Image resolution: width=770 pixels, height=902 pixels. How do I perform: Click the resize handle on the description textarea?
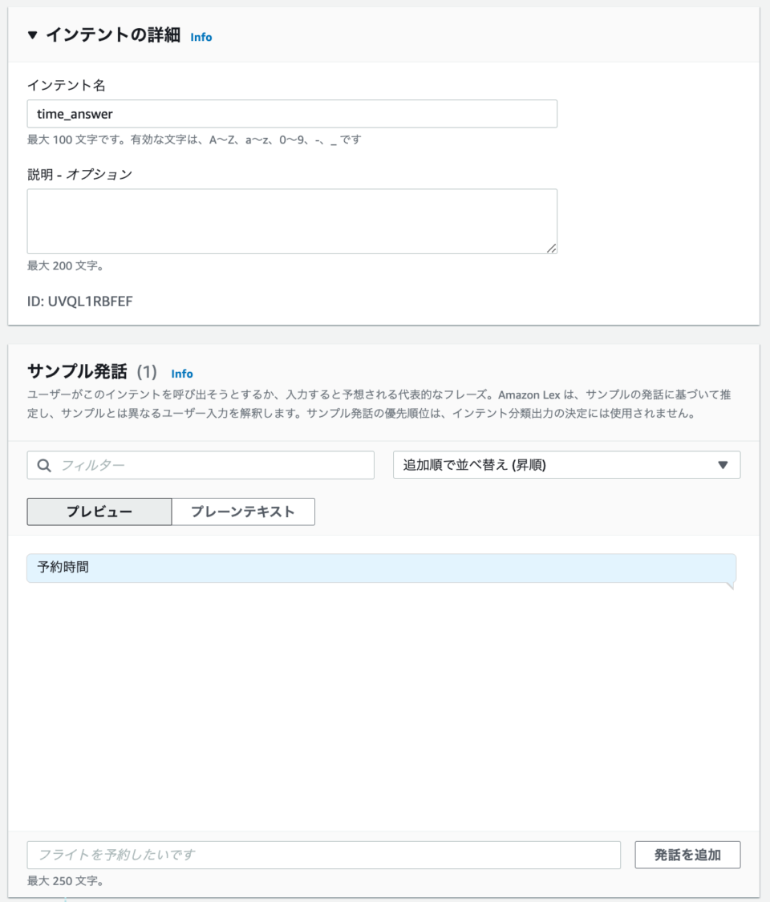click(x=553, y=249)
